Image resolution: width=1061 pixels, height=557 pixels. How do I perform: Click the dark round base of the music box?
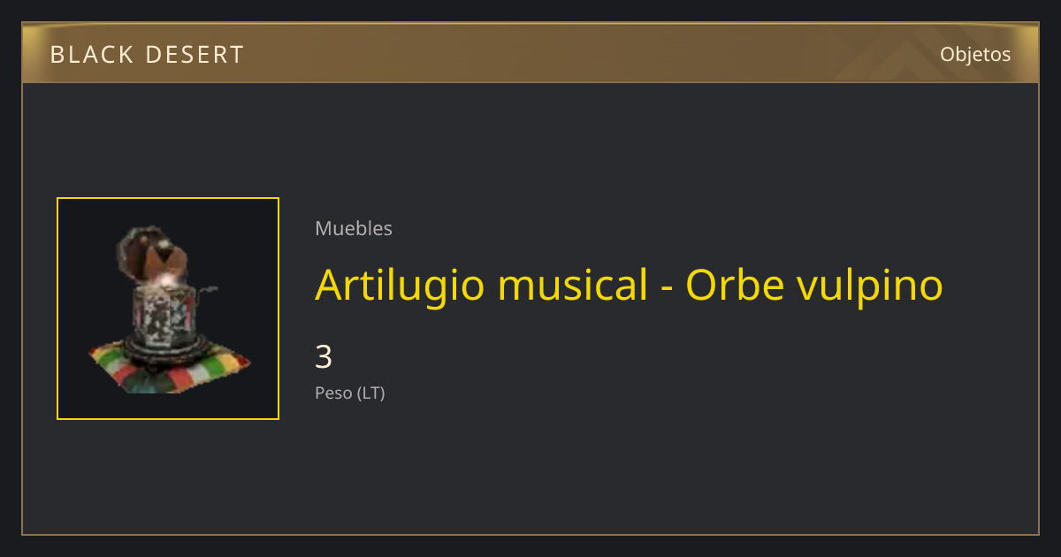click(x=168, y=347)
